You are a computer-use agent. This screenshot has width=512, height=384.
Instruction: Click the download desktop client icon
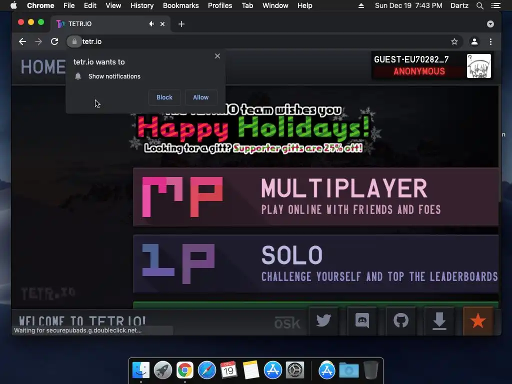click(x=439, y=320)
